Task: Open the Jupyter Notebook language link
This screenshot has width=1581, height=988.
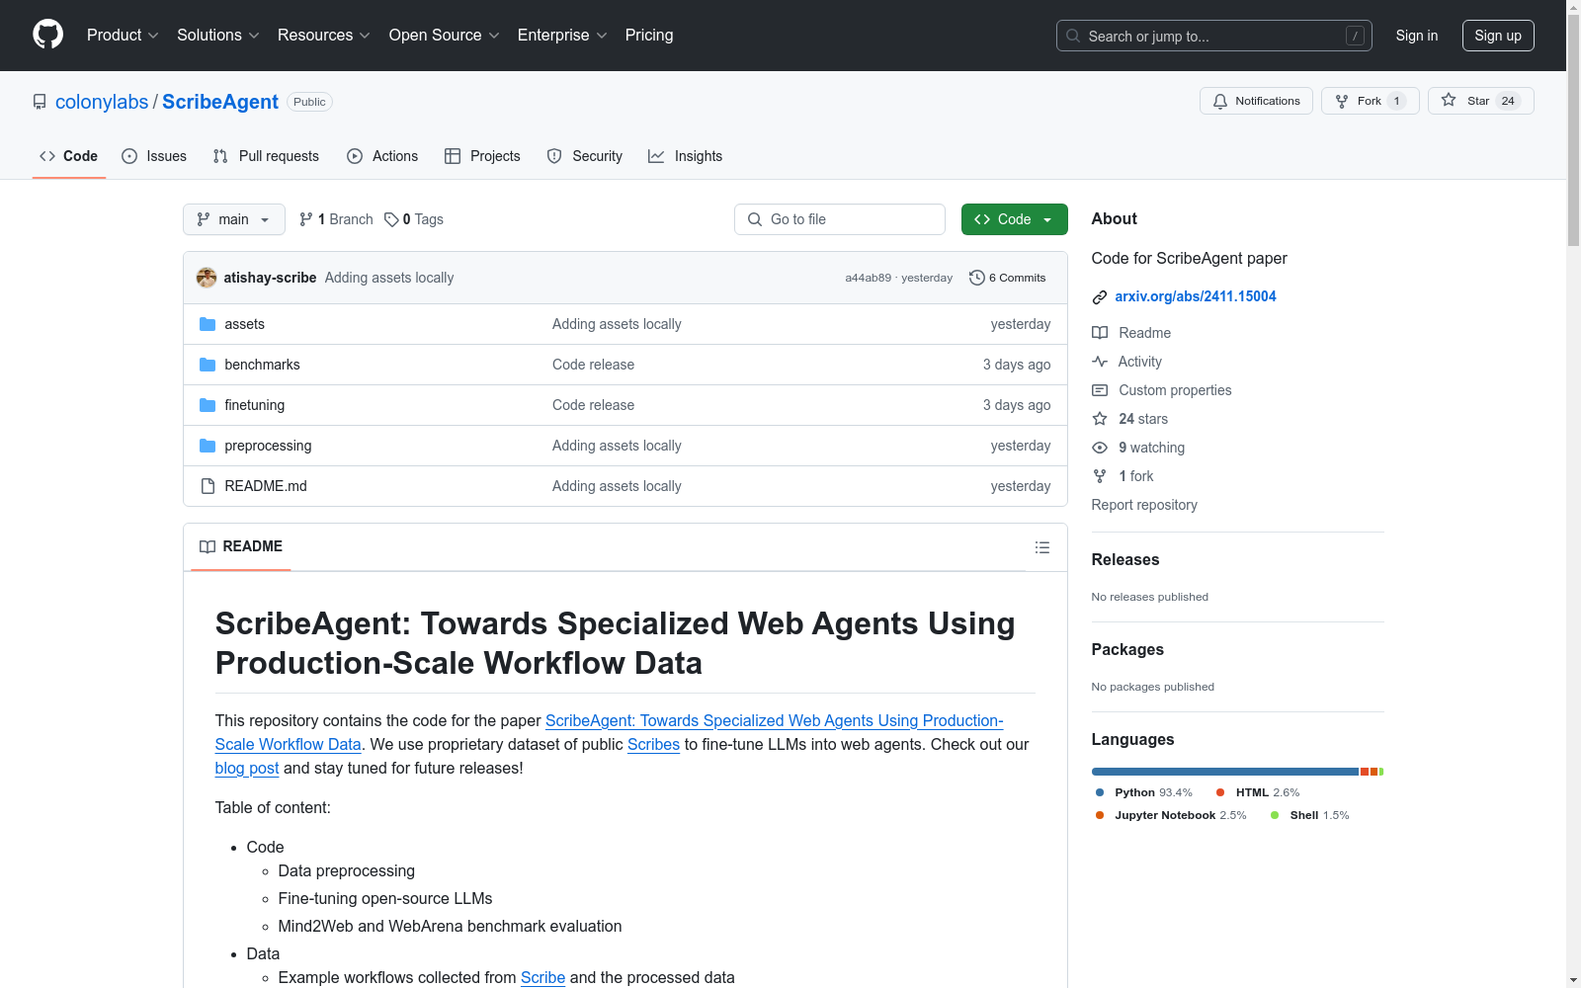Action: coord(1172,815)
